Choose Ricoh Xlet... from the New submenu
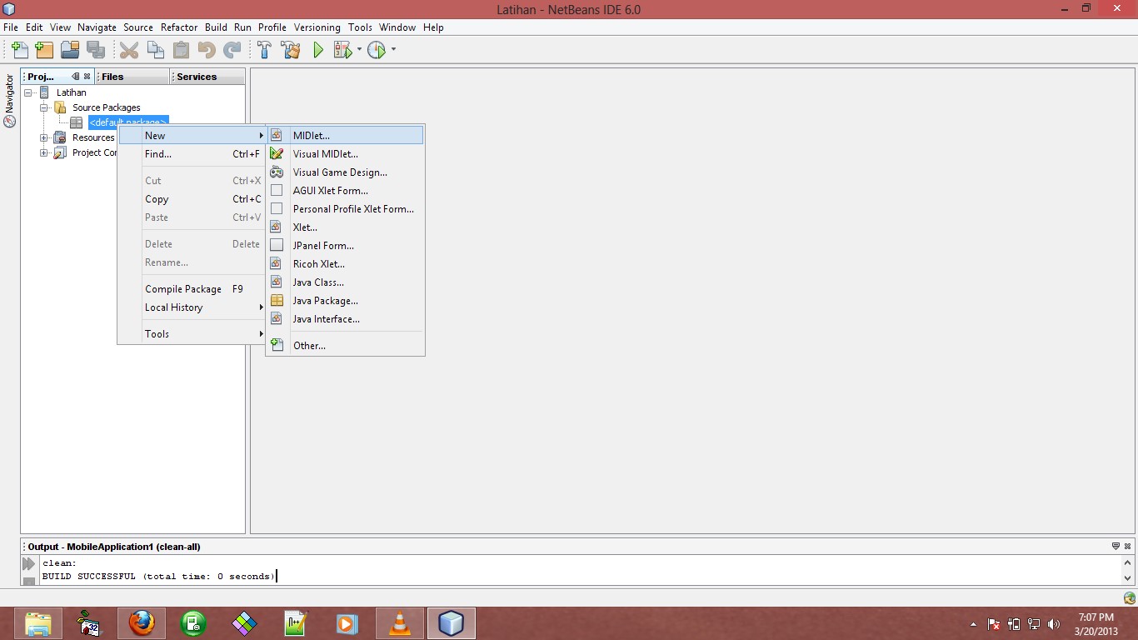The height and width of the screenshot is (640, 1138). [345, 264]
